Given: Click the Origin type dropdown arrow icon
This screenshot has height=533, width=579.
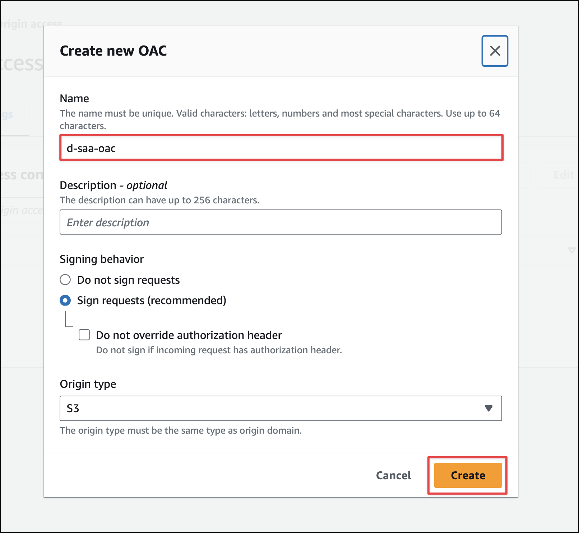Looking at the screenshot, I should pos(488,408).
